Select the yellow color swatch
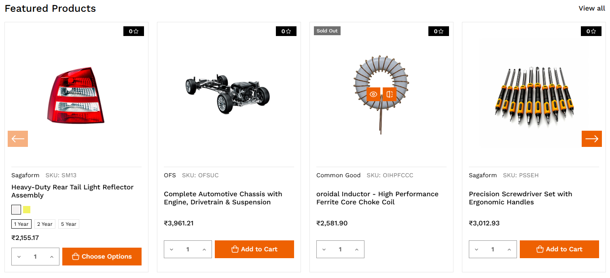The image size is (610, 278). [x=27, y=210]
